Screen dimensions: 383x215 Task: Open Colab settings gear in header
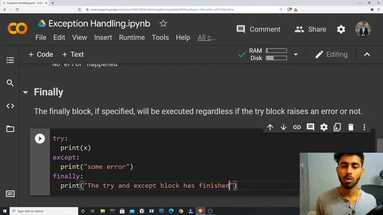coord(341,29)
